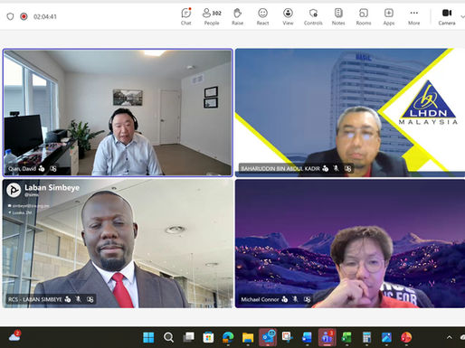Open Windows Search from the taskbar
Screen dimensions: 465x348
click(x=168, y=337)
